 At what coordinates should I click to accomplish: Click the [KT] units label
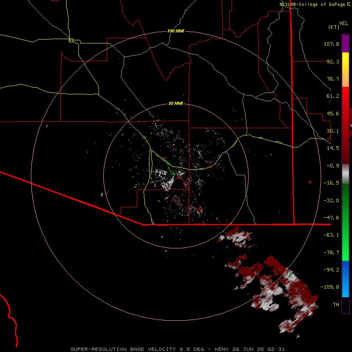[x=334, y=27]
